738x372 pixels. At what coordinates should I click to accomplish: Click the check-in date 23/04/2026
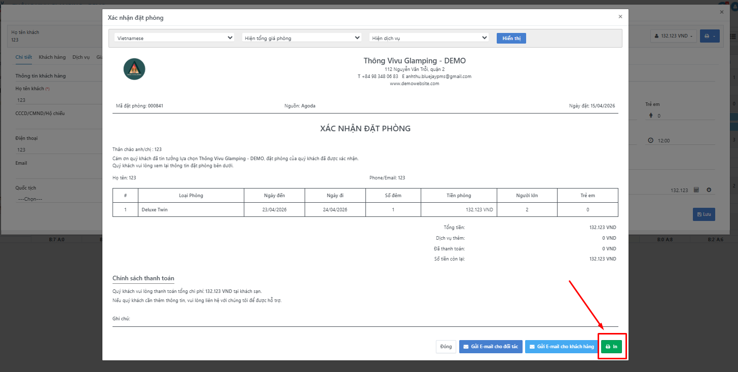pyautogui.click(x=274, y=209)
